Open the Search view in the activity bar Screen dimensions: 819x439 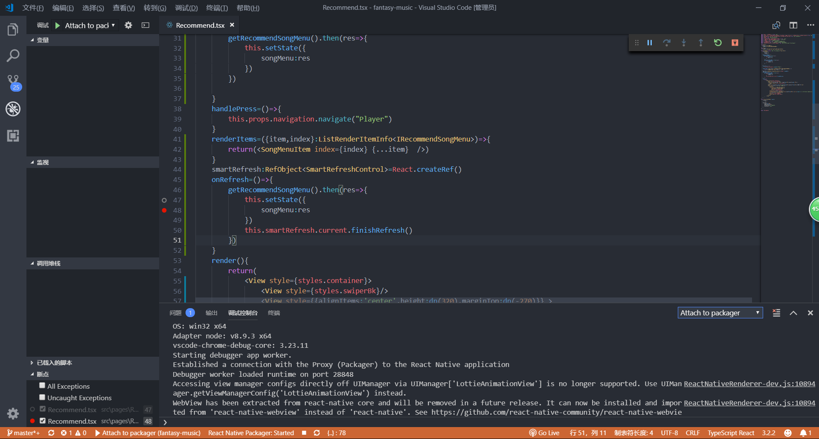13,55
